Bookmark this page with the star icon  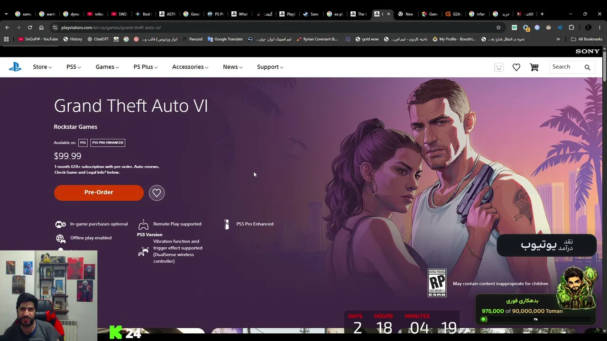[498, 27]
